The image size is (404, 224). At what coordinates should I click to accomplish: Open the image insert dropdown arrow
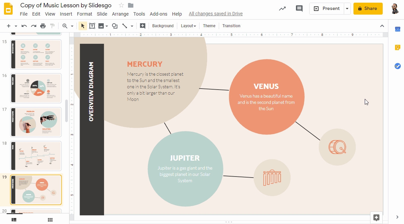107,26
